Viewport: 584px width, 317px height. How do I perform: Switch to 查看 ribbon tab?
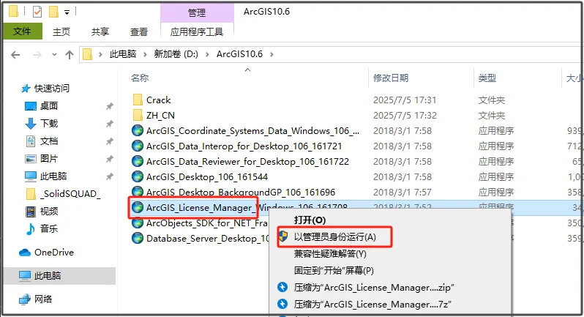tap(139, 31)
